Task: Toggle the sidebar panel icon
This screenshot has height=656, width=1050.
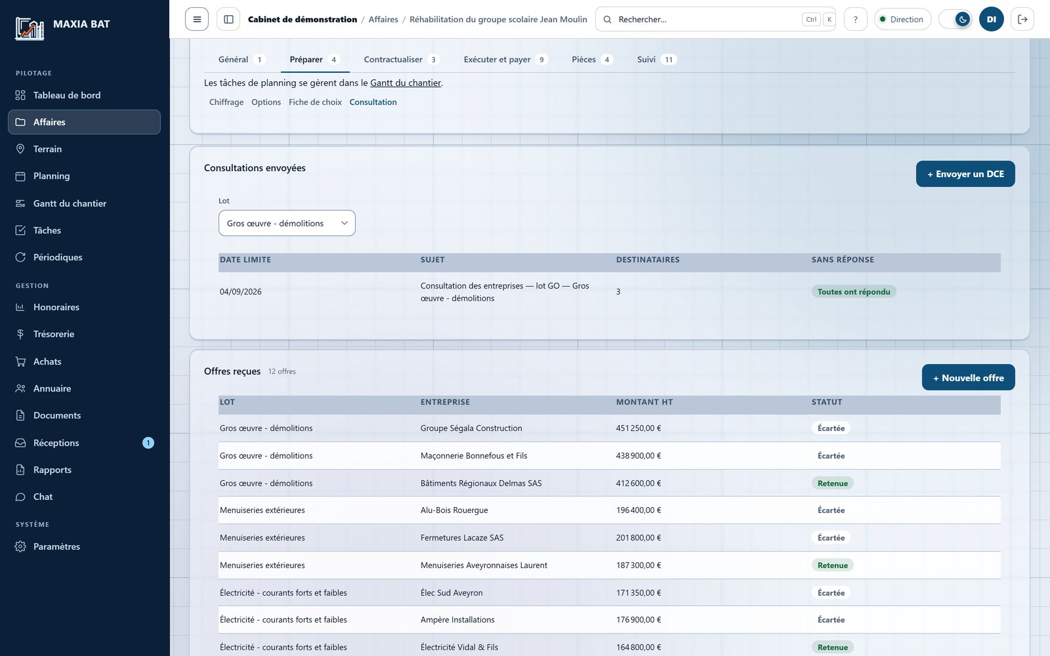Action: [228, 19]
